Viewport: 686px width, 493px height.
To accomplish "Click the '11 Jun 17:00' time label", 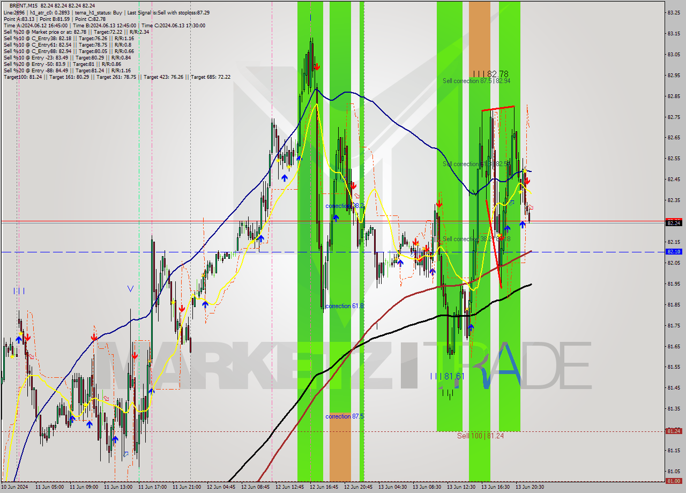I will click(152, 487).
